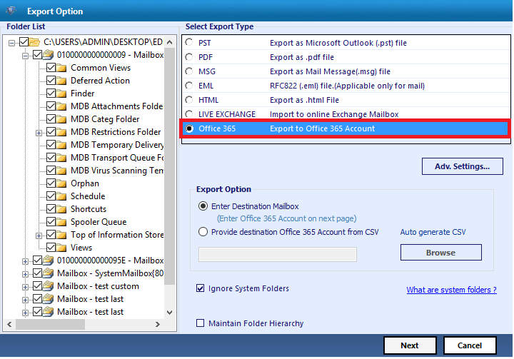Enable Maintain Folder Hierarchy checkbox
This screenshot has width=514, height=359.
[200, 323]
